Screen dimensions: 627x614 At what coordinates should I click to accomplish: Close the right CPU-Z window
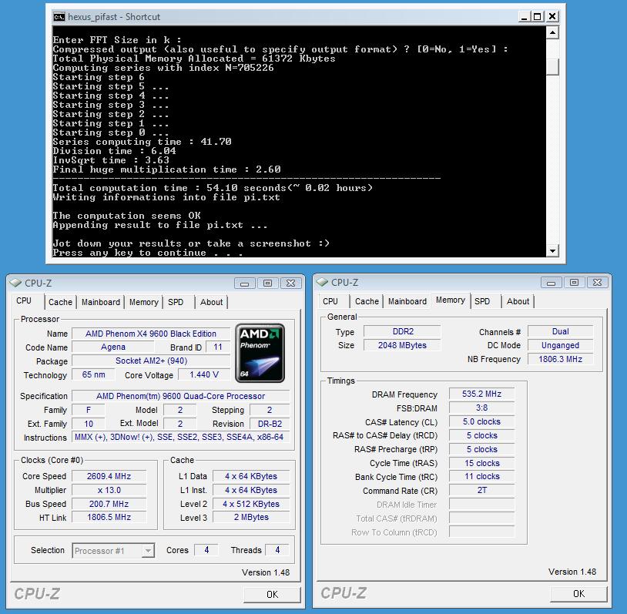pos(598,283)
